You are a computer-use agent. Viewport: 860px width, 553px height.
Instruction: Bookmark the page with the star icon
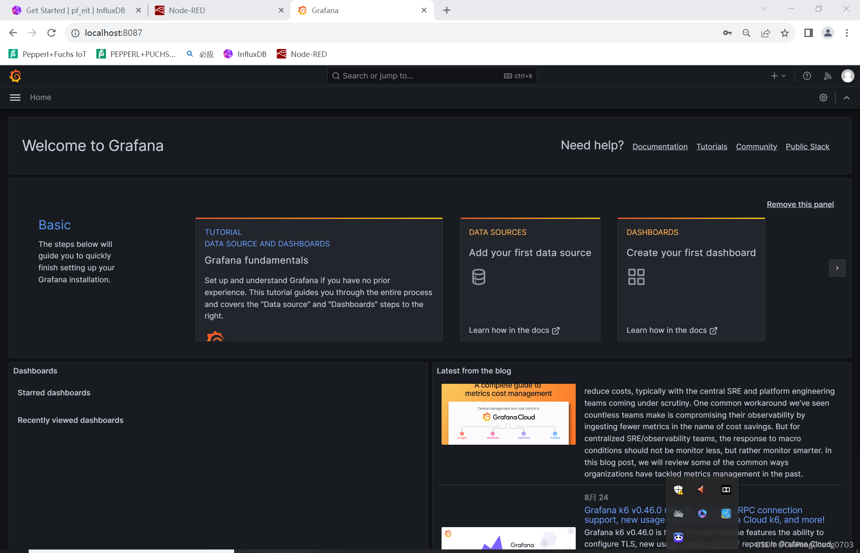[x=785, y=33]
